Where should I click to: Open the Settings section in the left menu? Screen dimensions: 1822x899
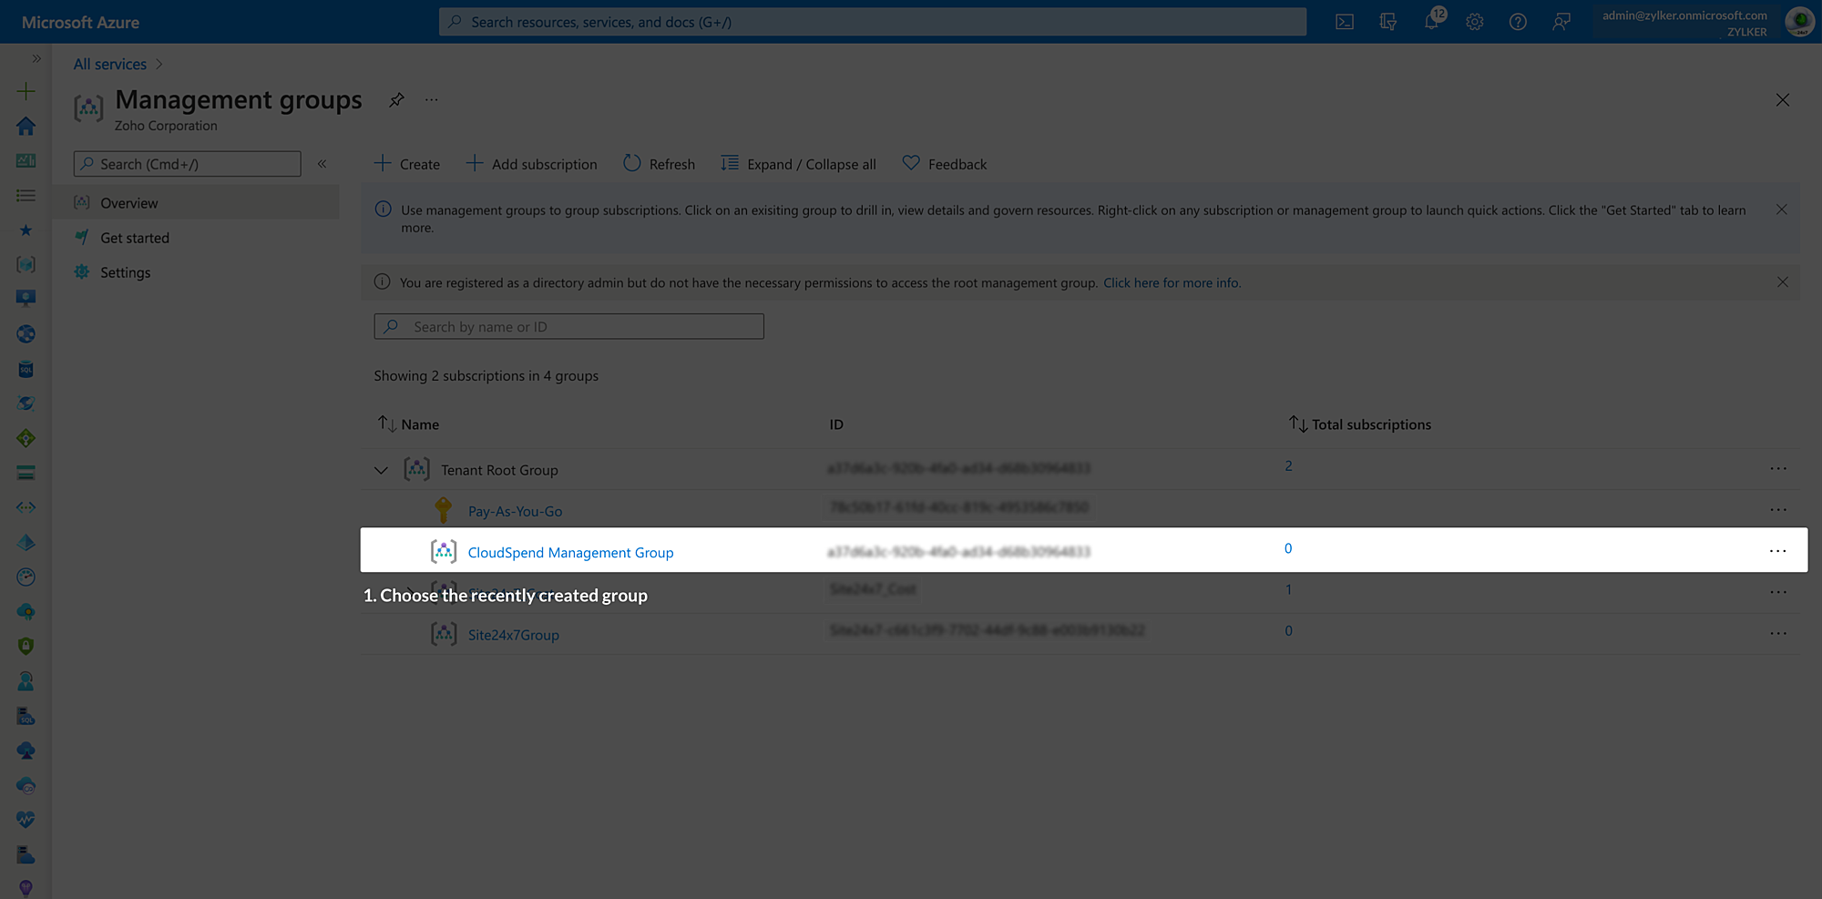pyautogui.click(x=125, y=271)
